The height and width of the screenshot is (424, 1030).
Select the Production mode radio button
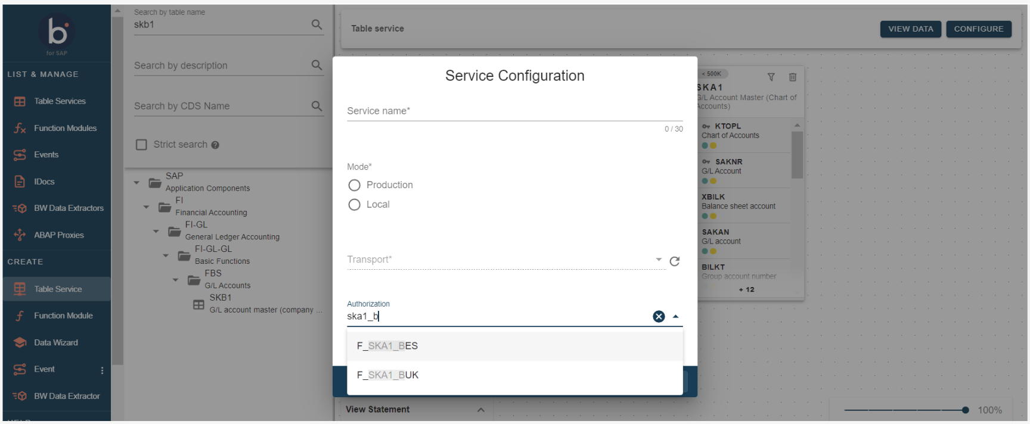(x=354, y=185)
